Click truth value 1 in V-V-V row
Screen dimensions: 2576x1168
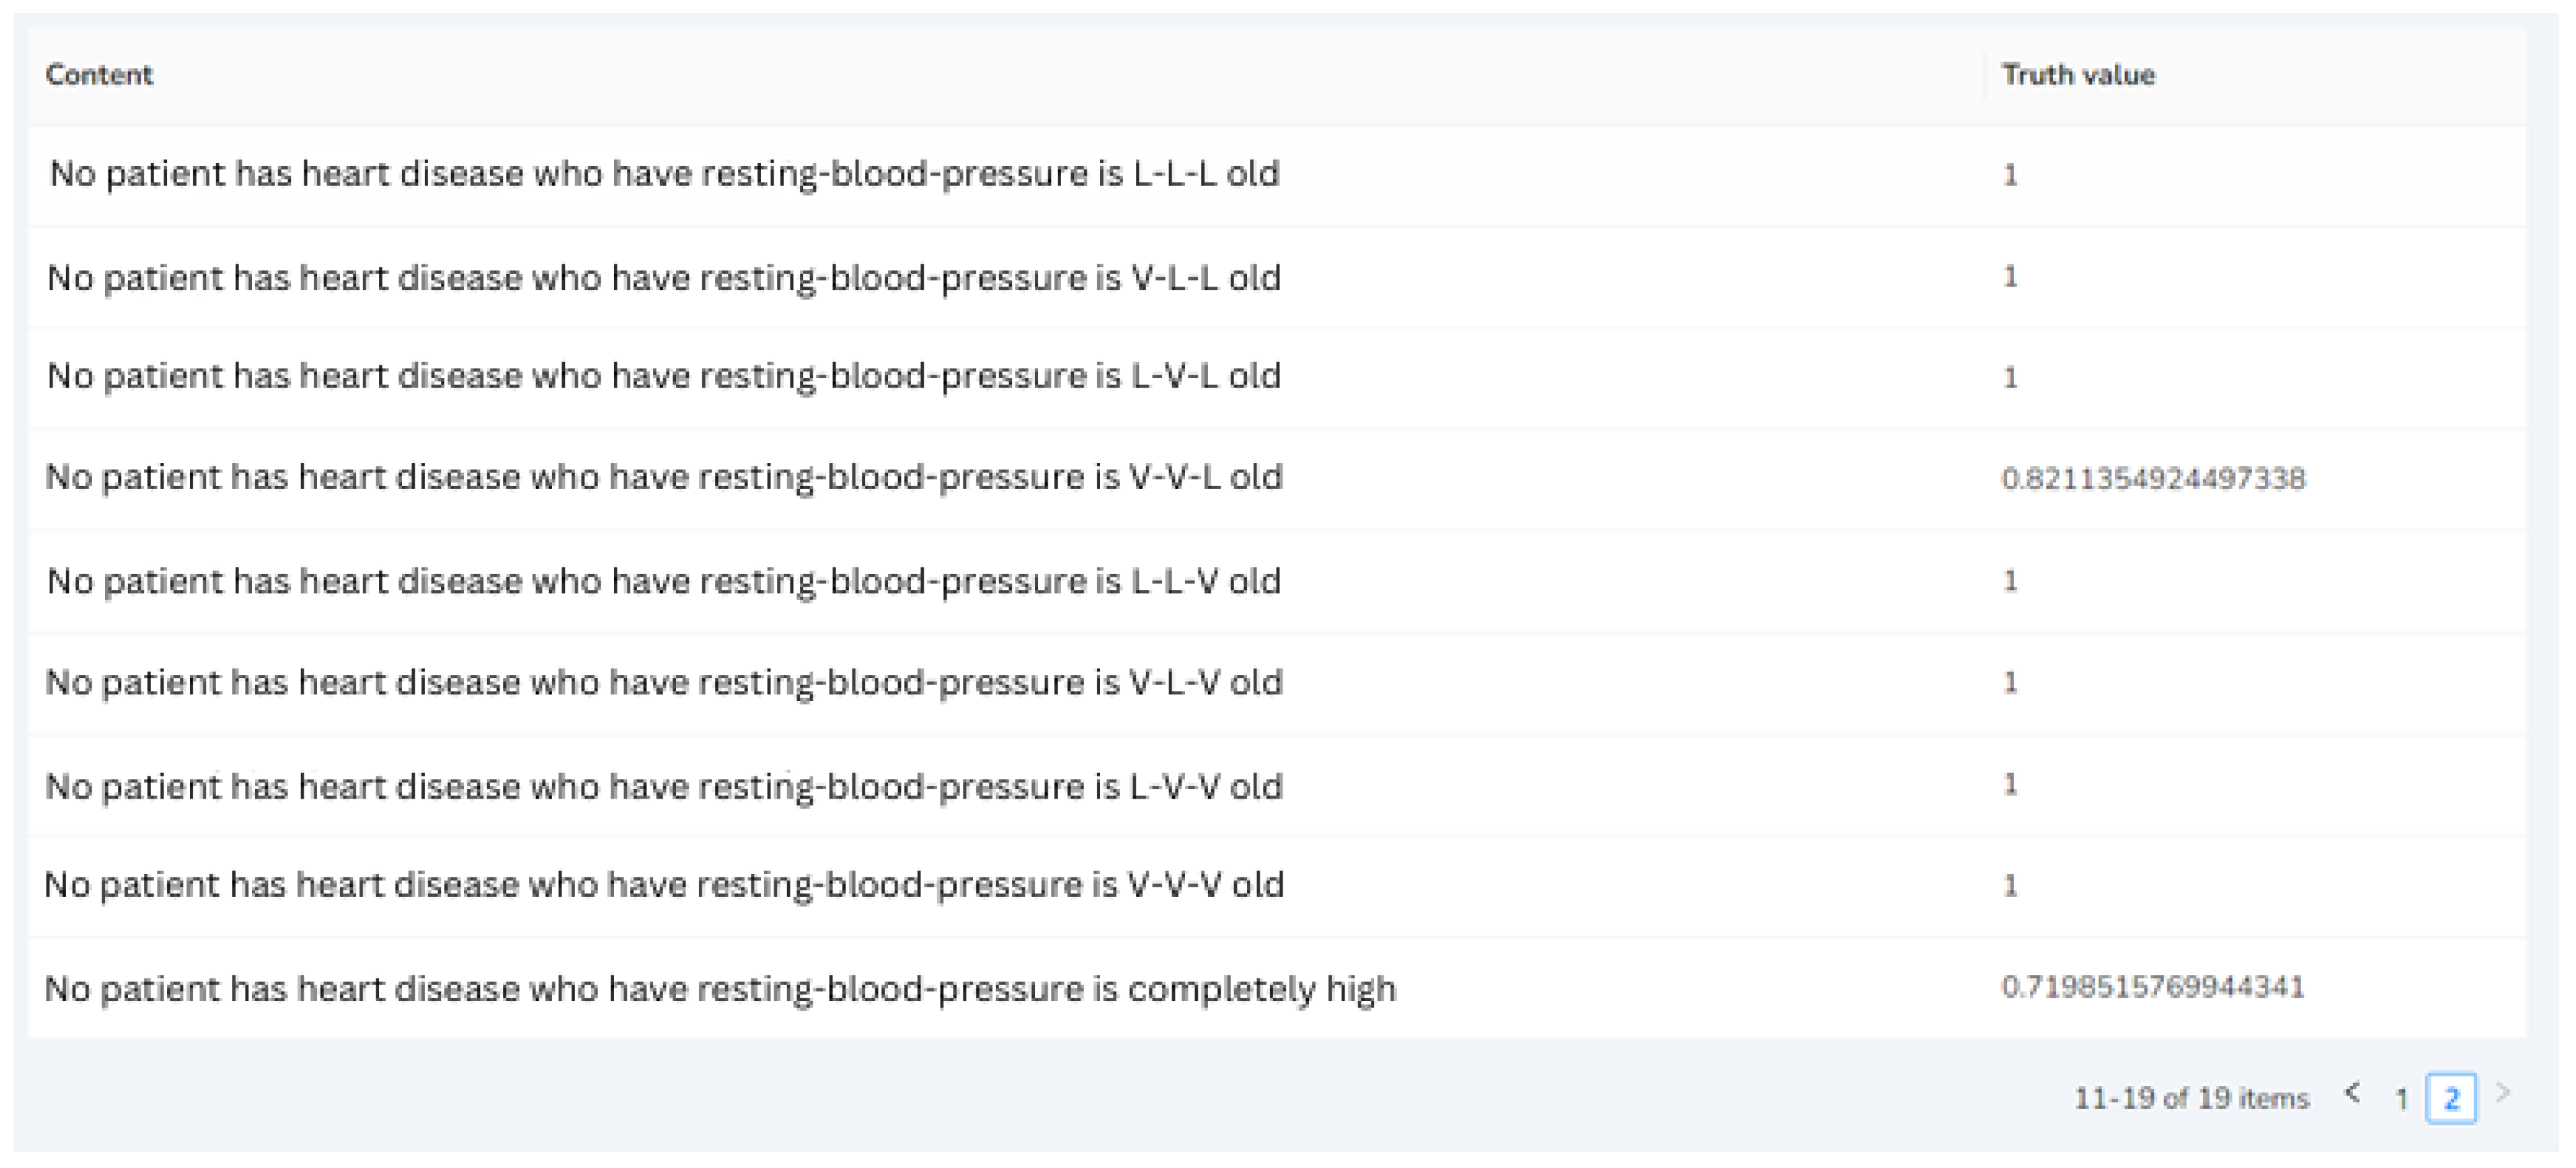pyautogui.click(x=2010, y=885)
